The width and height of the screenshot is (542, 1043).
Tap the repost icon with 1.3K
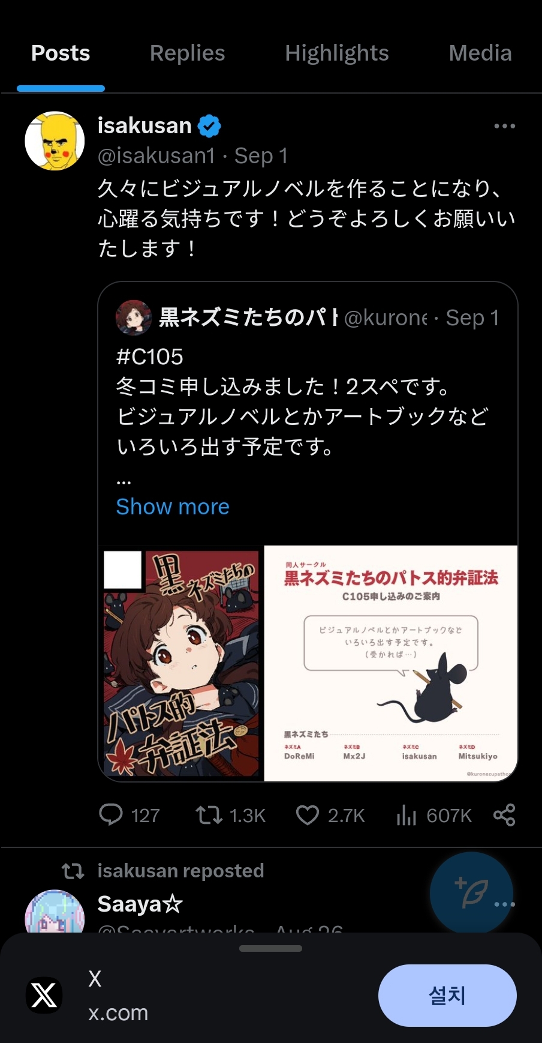pyautogui.click(x=209, y=815)
